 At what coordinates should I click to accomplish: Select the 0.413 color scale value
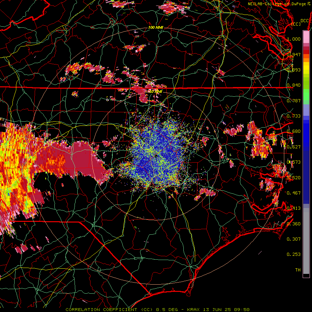tap(294, 208)
